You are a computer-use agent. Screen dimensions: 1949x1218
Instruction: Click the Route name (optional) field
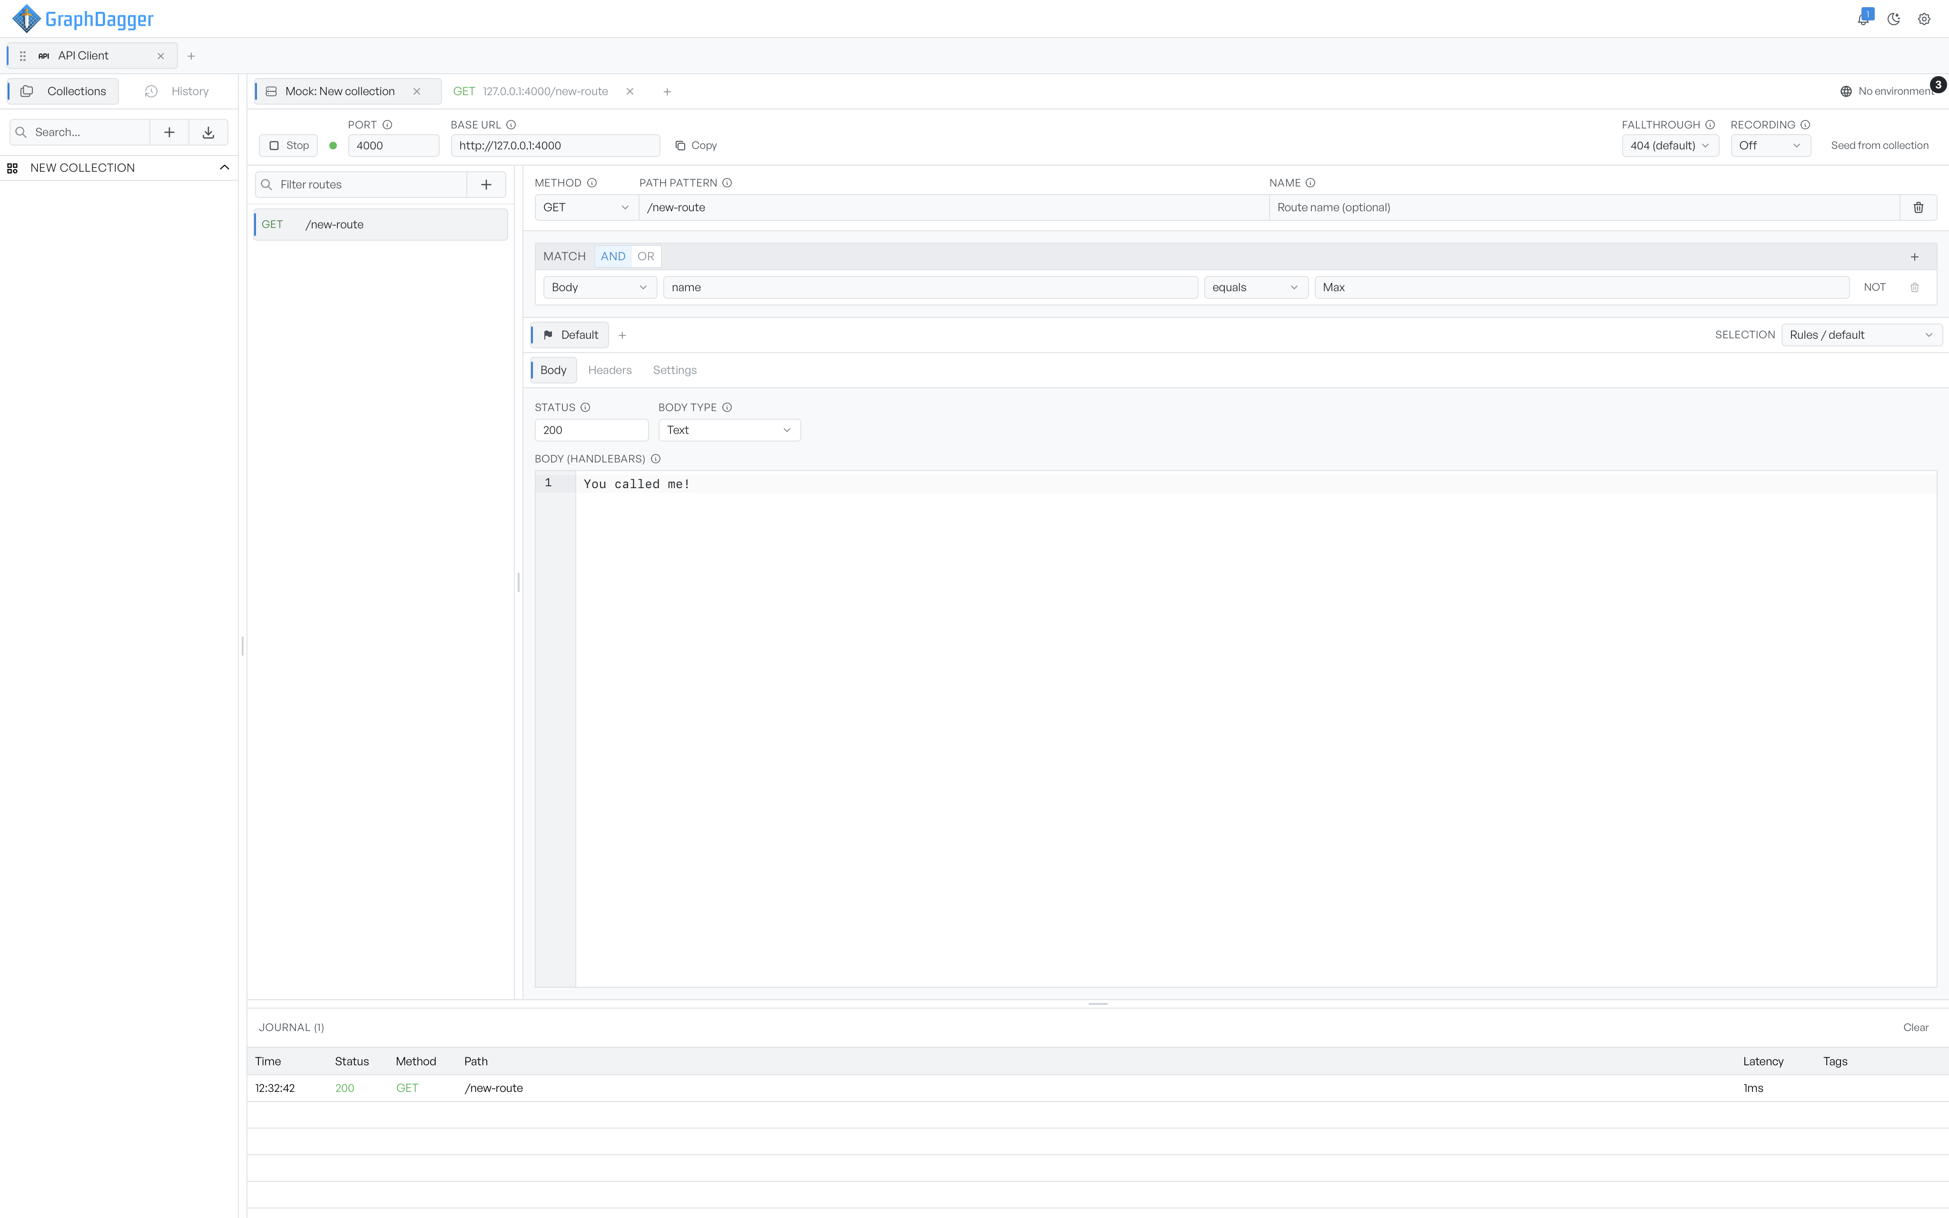click(1584, 207)
